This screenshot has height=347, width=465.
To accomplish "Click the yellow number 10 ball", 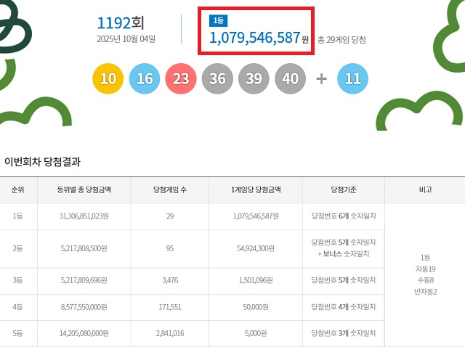I will (x=108, y=78).
